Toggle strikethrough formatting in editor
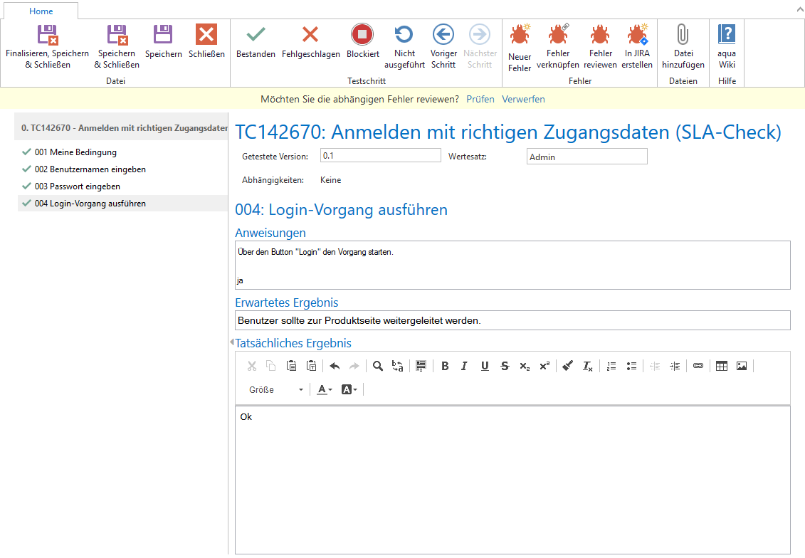 click(505, 366)
